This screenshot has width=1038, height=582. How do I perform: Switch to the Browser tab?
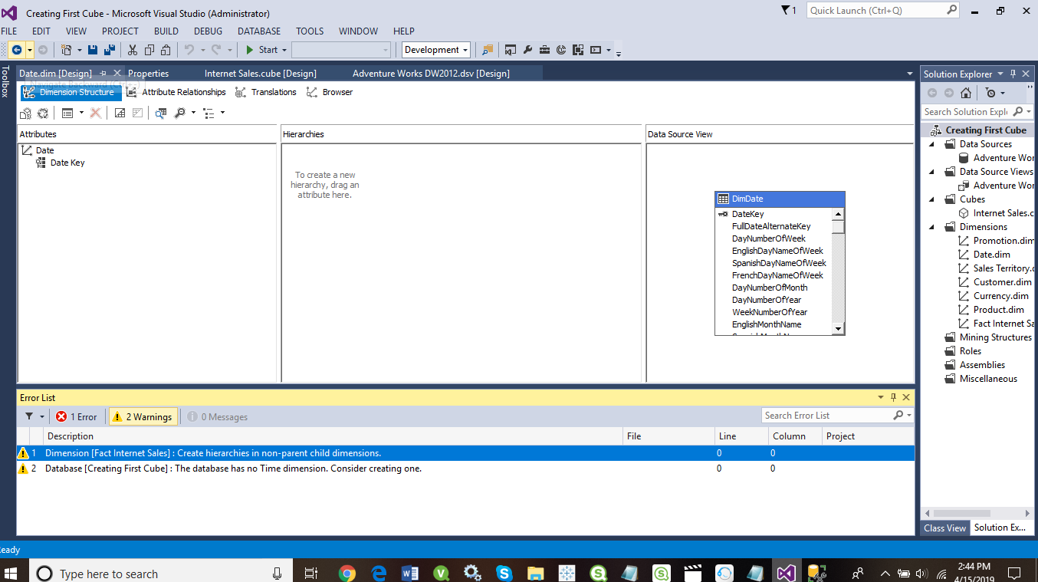coord(330,92)
